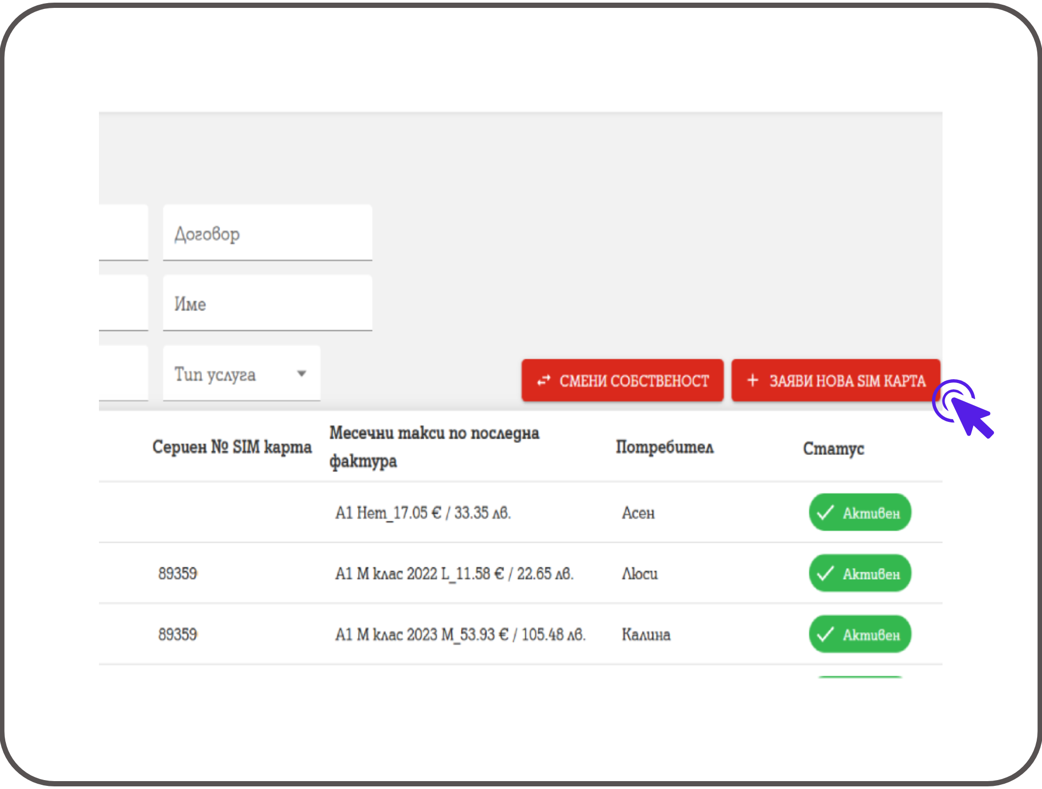Click the checkmark icon in Люси's status badge

825,573
